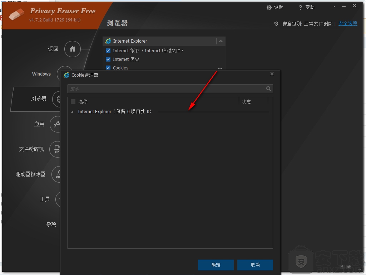Open 设置 from the top bar
The image size is (366, 275).
point(275,8)
